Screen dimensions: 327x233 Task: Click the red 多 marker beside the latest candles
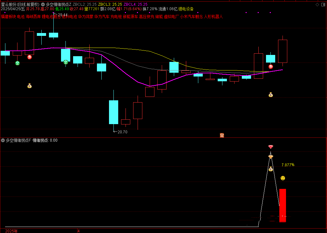click(271, 67)
